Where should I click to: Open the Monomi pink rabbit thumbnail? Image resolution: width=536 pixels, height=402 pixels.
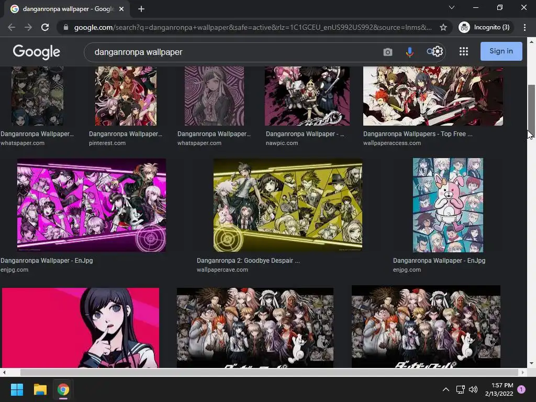pos(448,205)
